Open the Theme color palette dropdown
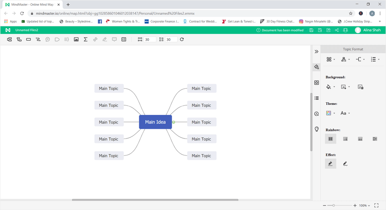The width and height of the screenshot is (386, 210). tap(330, 113)
